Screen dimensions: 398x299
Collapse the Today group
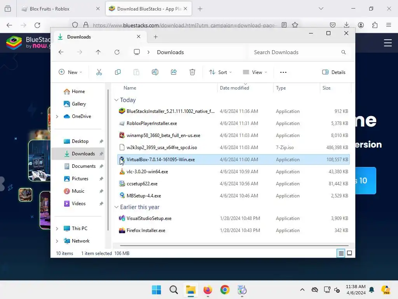tap(116, 100)
